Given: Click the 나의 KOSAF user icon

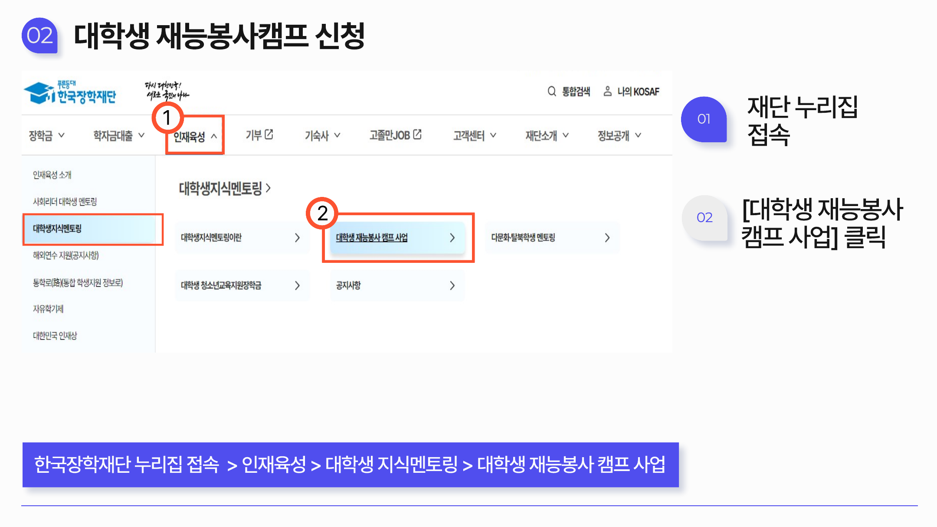Looking at the screenshot, I should 607,91.
